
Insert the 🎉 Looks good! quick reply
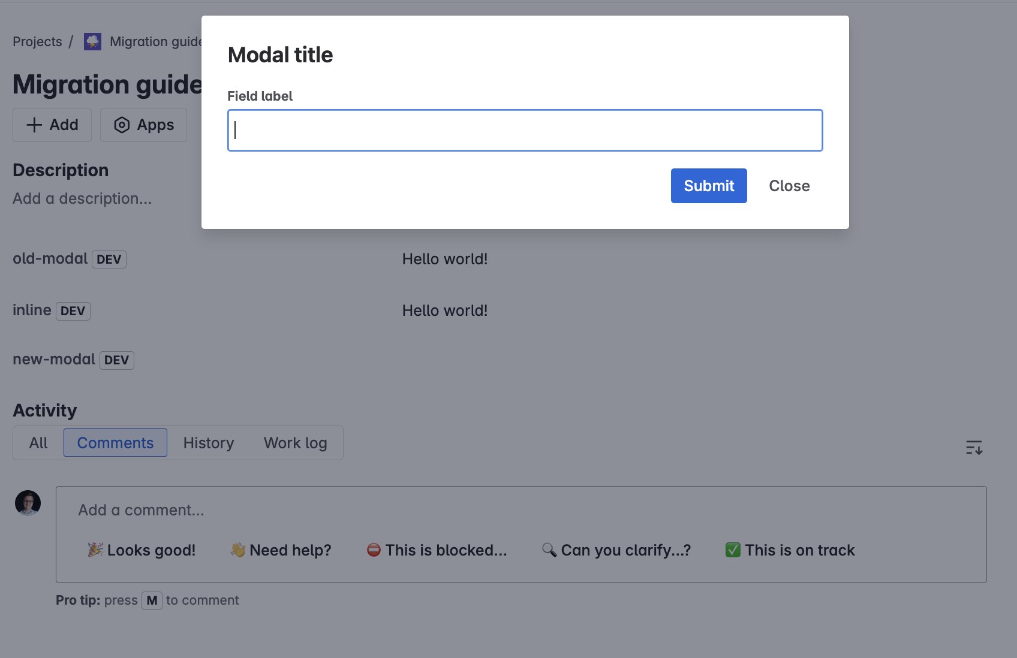142,550
